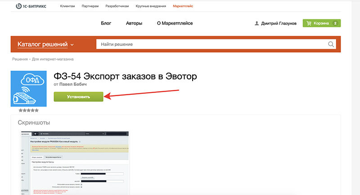Click the Каталог решений chevron arrow
The image size is (360, 195).
tap(72, 45)
